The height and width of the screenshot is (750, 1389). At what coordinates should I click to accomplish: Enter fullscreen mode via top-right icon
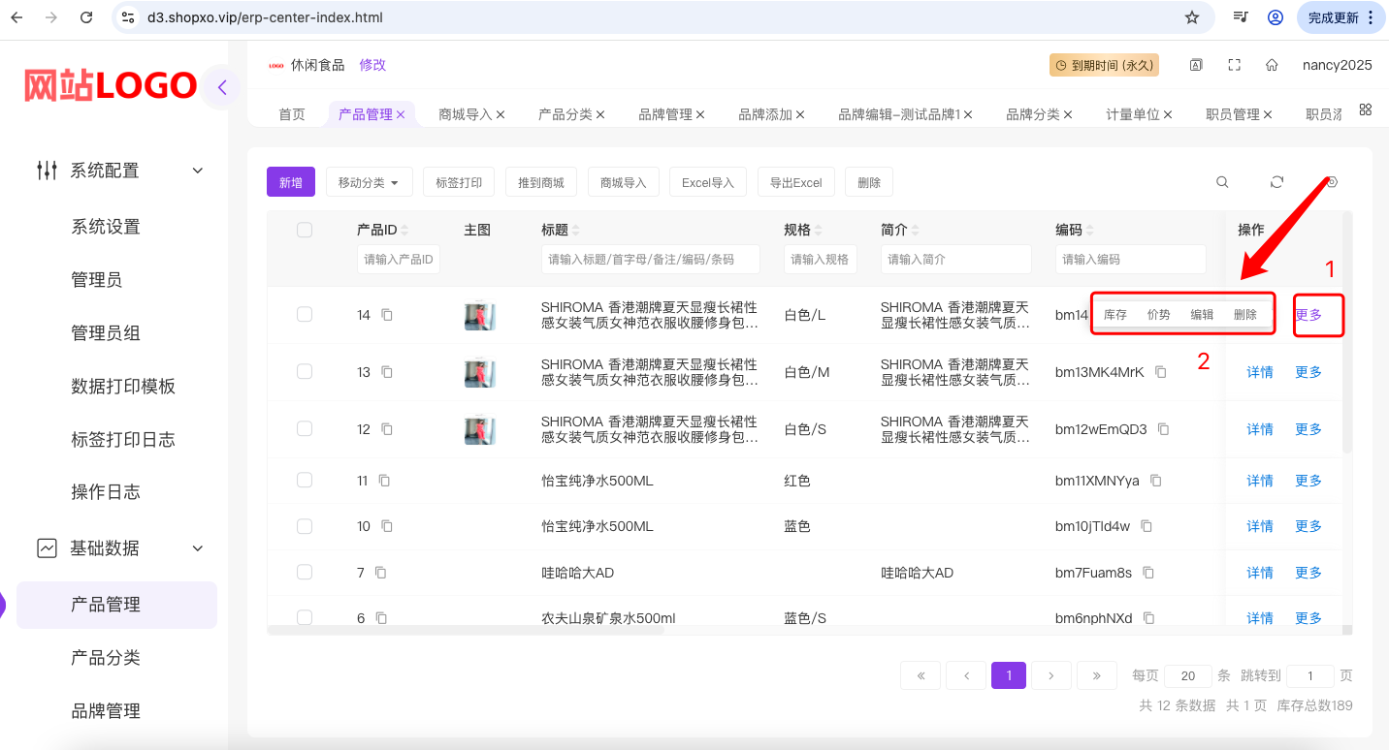coord(1235,64)
